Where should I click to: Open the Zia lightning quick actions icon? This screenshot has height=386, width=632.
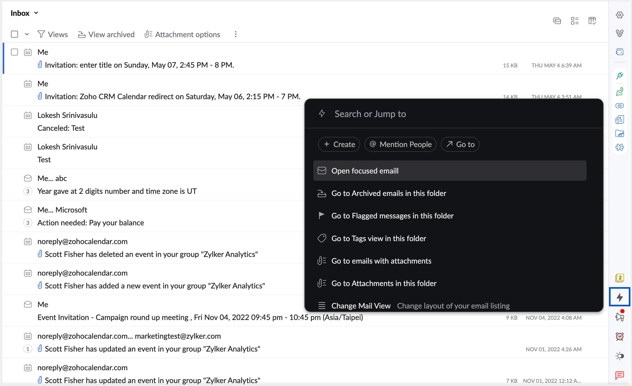coord(620,297)
